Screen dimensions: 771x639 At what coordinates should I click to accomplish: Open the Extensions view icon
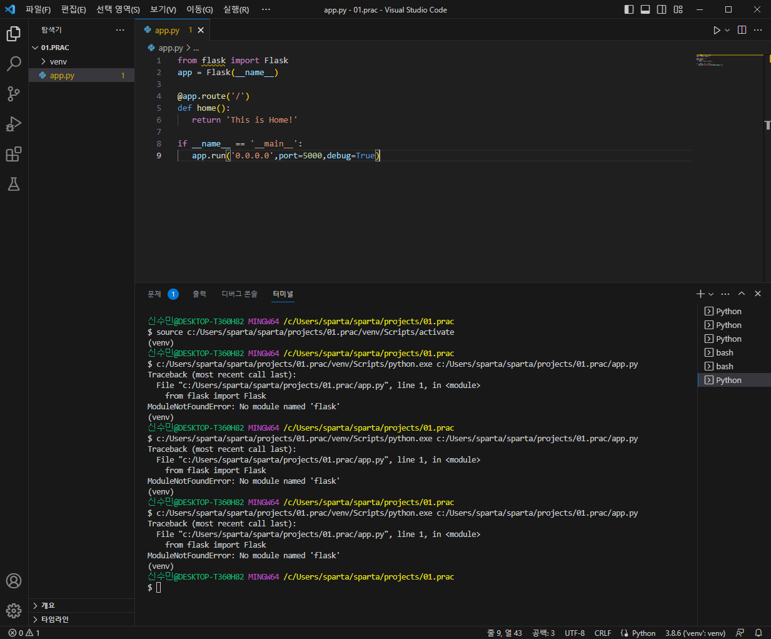(14, 154)
